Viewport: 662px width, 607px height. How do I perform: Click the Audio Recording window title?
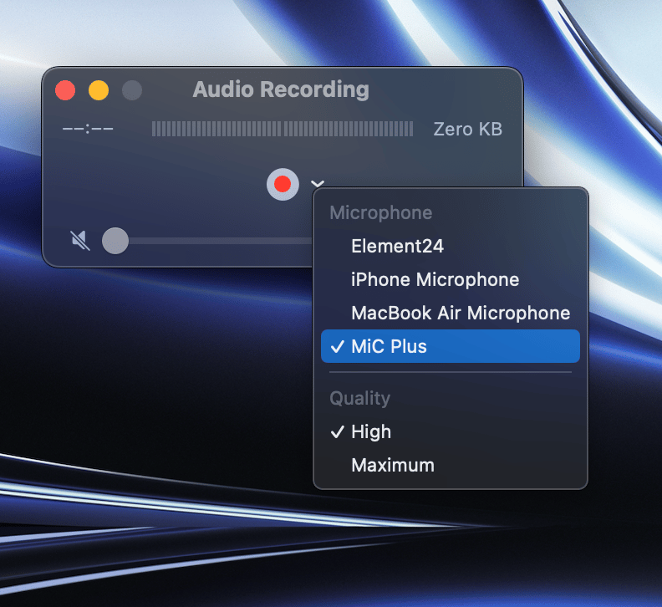click(281, 89)
